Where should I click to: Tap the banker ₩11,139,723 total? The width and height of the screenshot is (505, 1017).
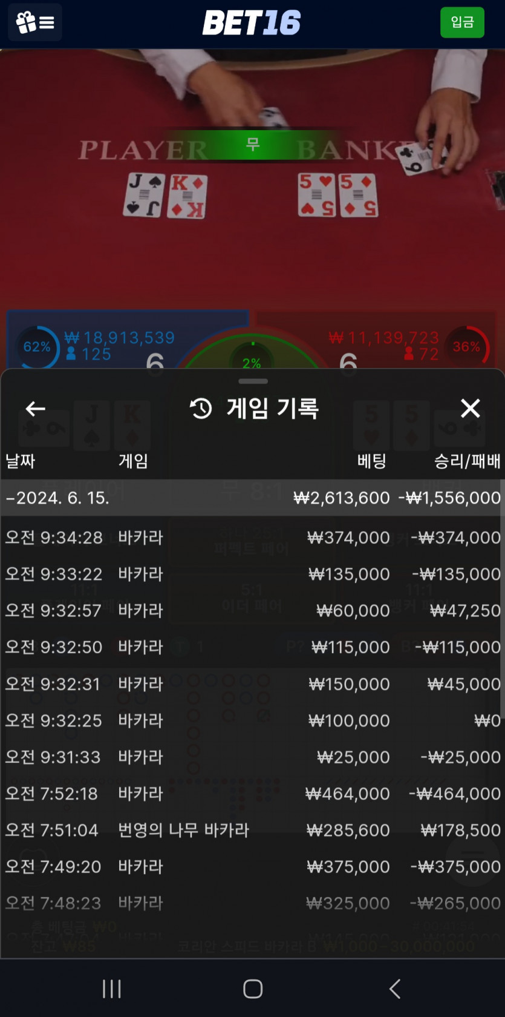pos(383,337)
